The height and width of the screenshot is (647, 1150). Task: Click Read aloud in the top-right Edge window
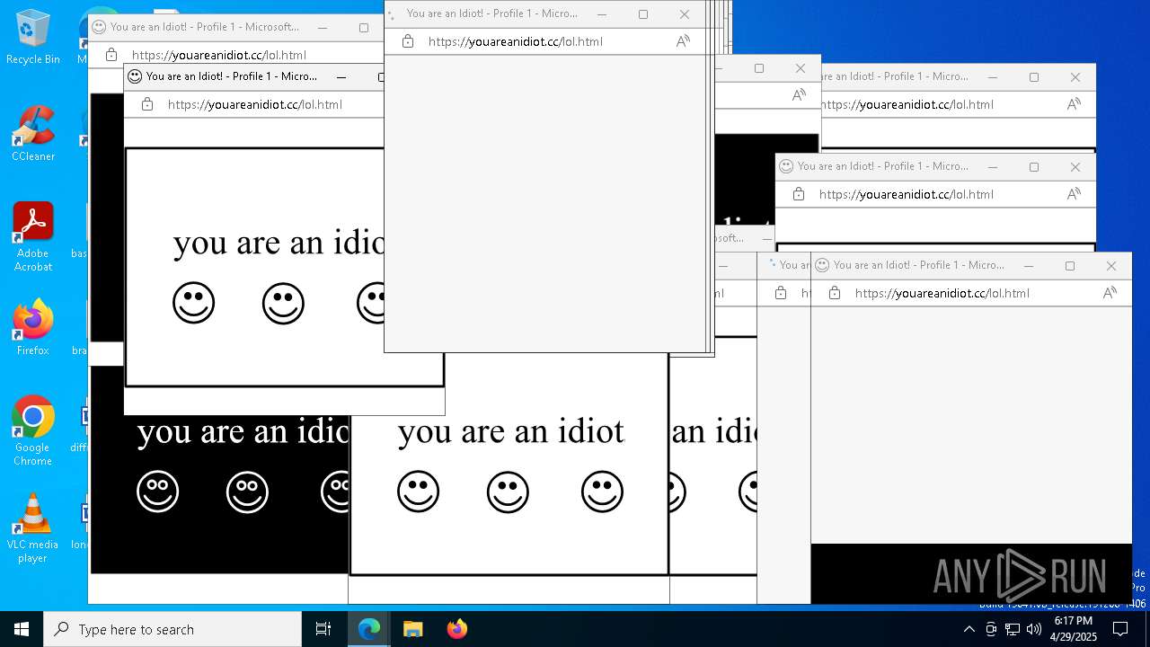pyautogui.click(x=1074, y=104)
